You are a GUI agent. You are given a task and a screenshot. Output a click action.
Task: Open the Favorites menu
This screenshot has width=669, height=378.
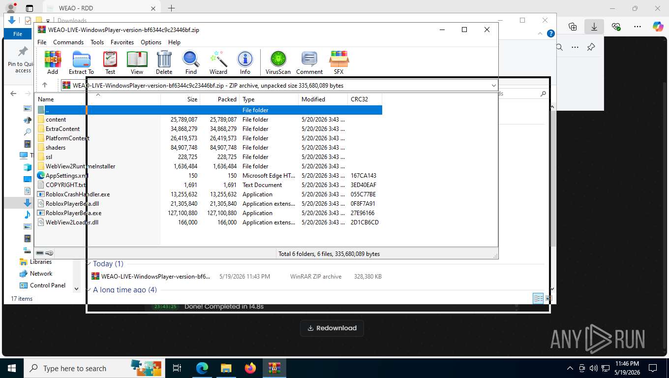122,42
